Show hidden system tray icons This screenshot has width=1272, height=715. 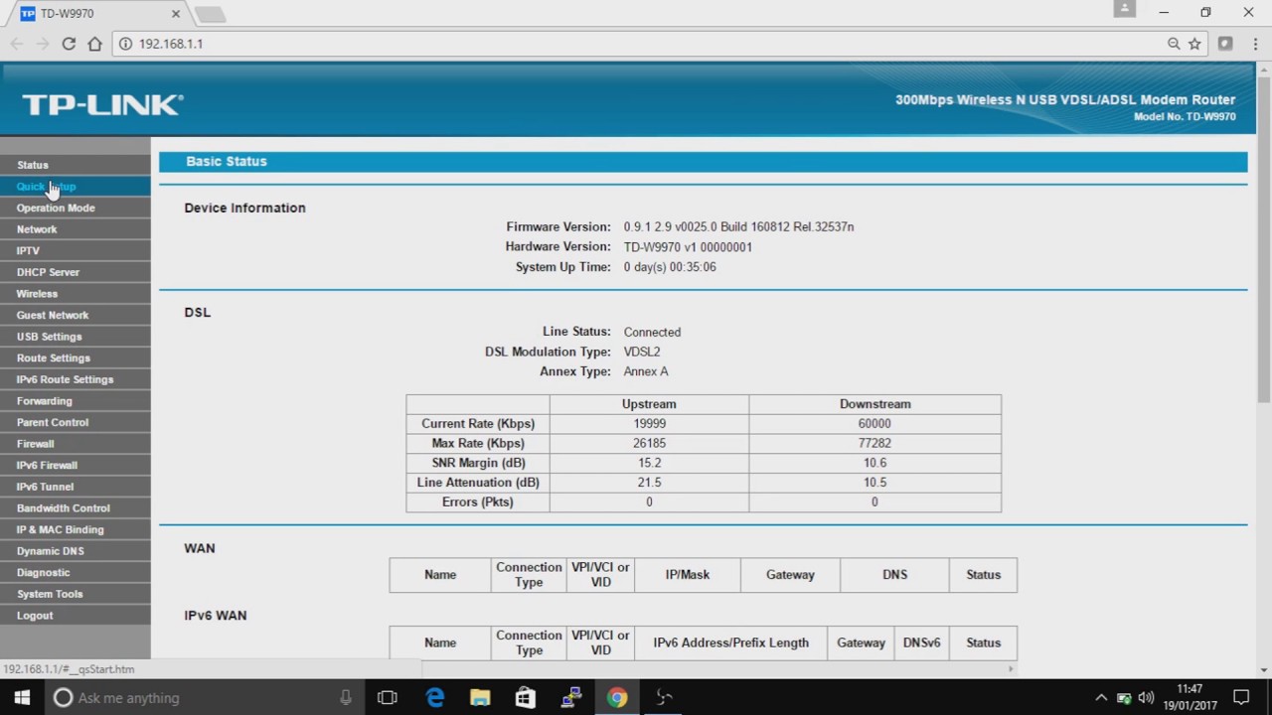1100,697
